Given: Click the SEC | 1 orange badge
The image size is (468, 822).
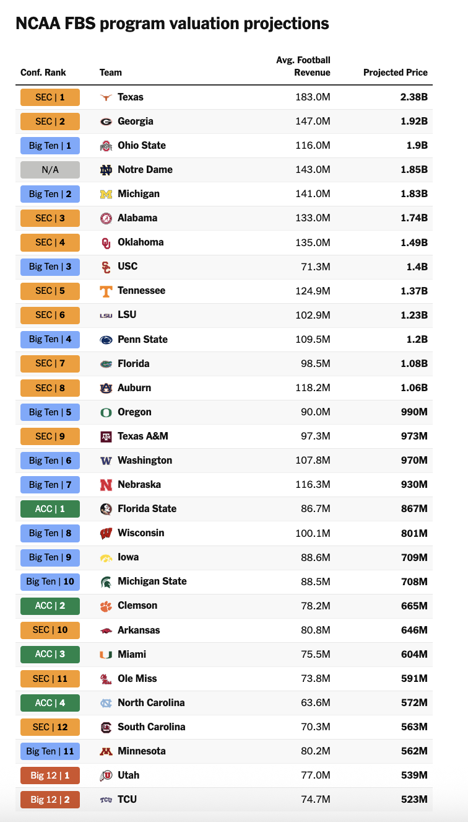Looking at the screenshot, I should pos(50,97).
